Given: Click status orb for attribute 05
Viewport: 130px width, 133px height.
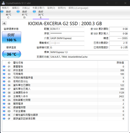Looking at the screenshot, I should pyautogui.click(x=4, y=81).
